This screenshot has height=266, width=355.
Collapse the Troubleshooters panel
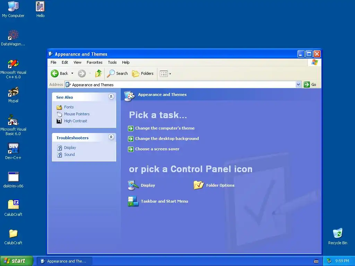coord(111,137)
